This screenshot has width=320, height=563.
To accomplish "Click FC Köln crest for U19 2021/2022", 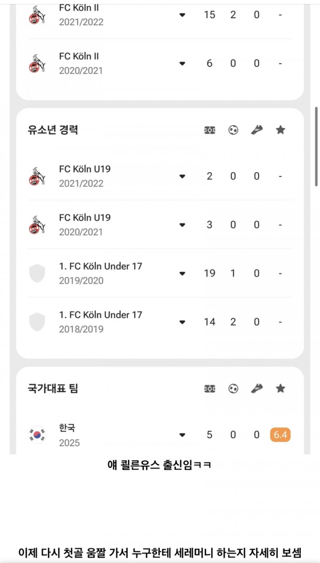I will click(37, 176).
